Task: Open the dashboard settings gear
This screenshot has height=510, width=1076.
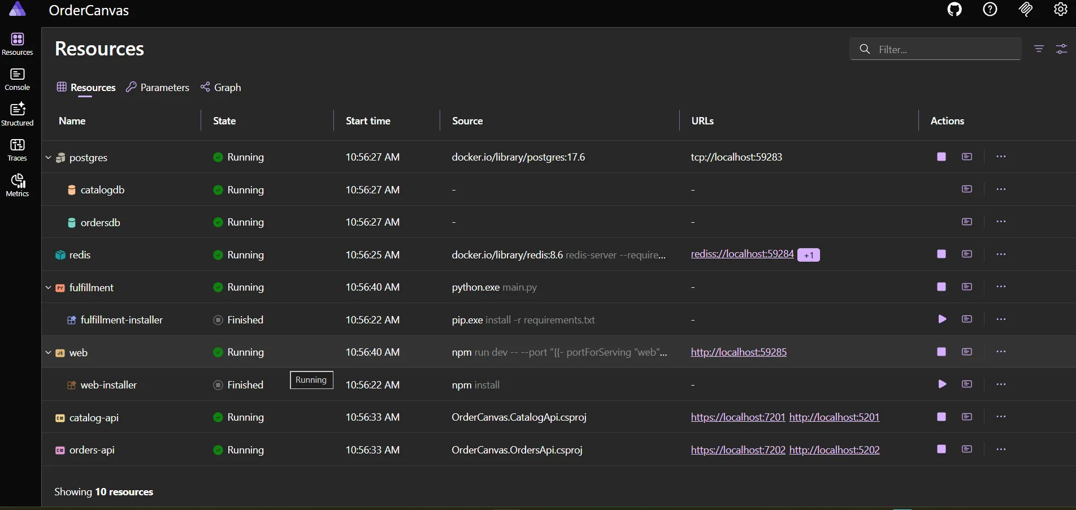Action: [x=1060, y=10]
